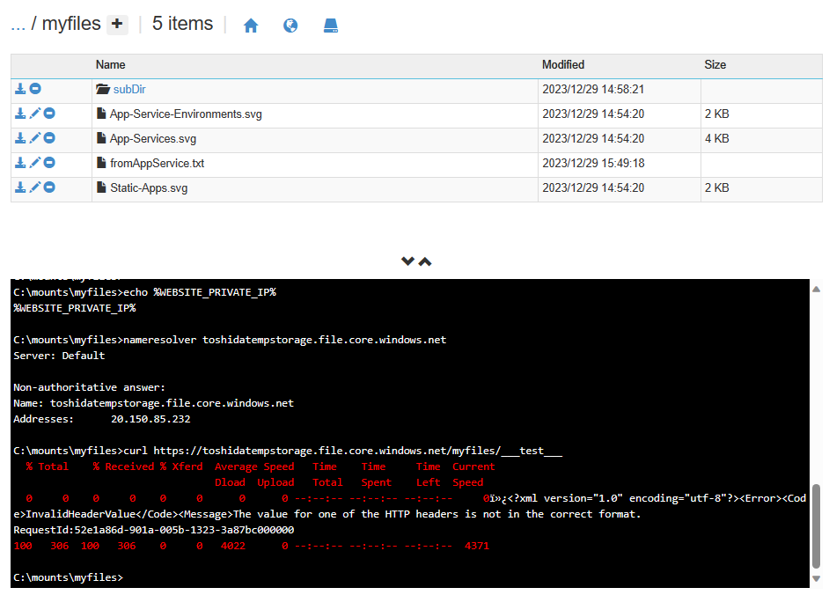The image size is (829, 595).
Task: Delete fromAppService.txt
Action: click(x=49, y=163)
